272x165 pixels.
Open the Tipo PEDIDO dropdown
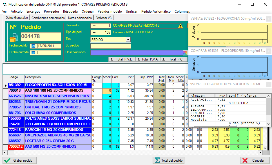click(128, 40)
